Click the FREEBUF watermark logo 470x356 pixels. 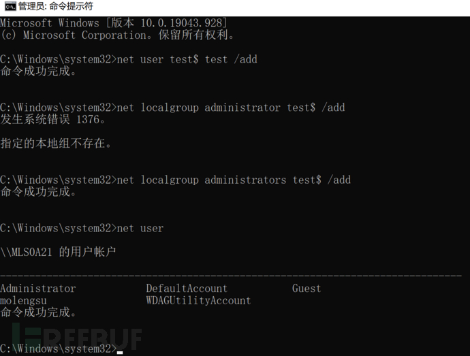click(x=78, y=338)
